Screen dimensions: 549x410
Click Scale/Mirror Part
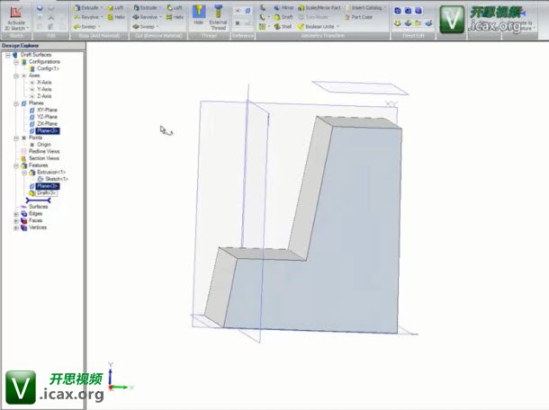(x=319, y=8)
